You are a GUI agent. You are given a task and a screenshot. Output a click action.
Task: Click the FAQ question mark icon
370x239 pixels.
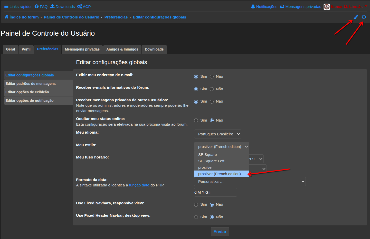tap(37, 6)
